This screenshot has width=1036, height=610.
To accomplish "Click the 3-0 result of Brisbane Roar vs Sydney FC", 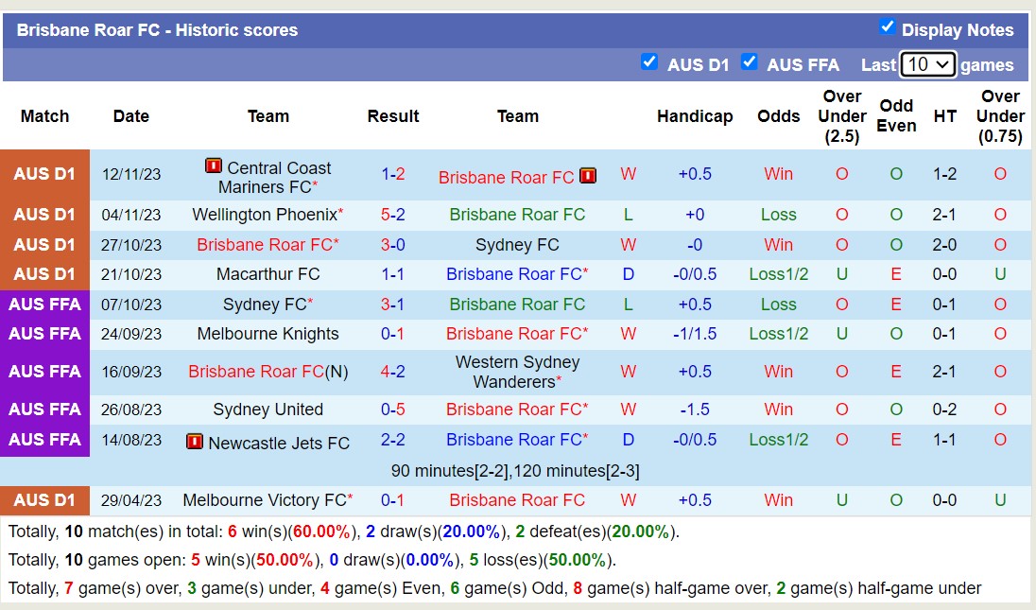I will coord(393,245).
